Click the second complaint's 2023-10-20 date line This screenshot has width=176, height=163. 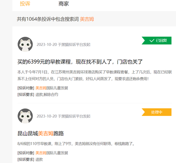coord(64,116)
